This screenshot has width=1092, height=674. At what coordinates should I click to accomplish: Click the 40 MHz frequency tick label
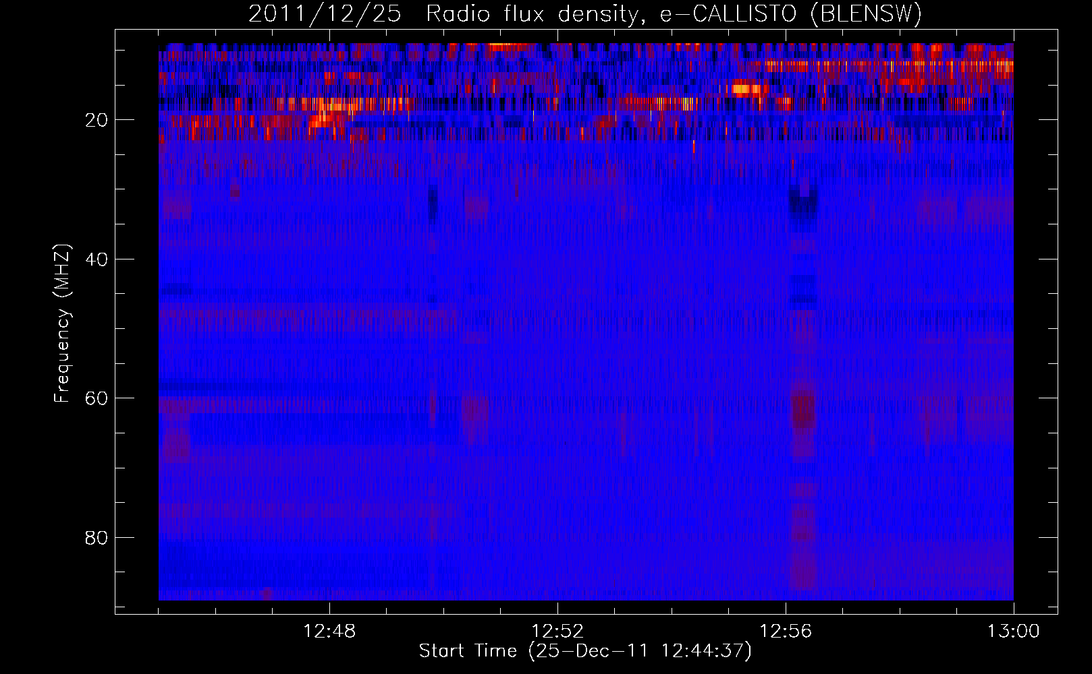97,259
